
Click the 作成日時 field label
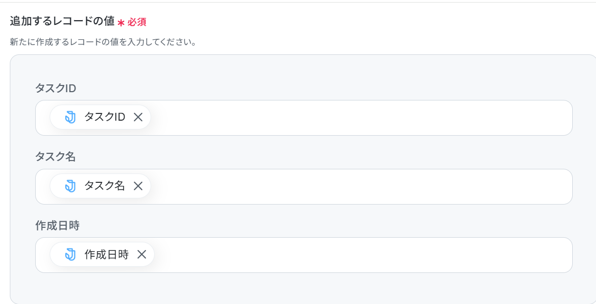[x=57, y=226]
